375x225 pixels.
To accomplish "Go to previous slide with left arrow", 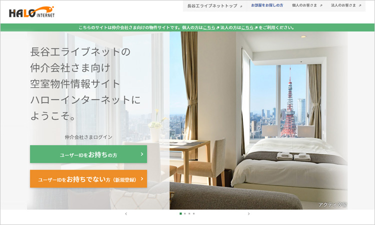I will pos(126,214).
